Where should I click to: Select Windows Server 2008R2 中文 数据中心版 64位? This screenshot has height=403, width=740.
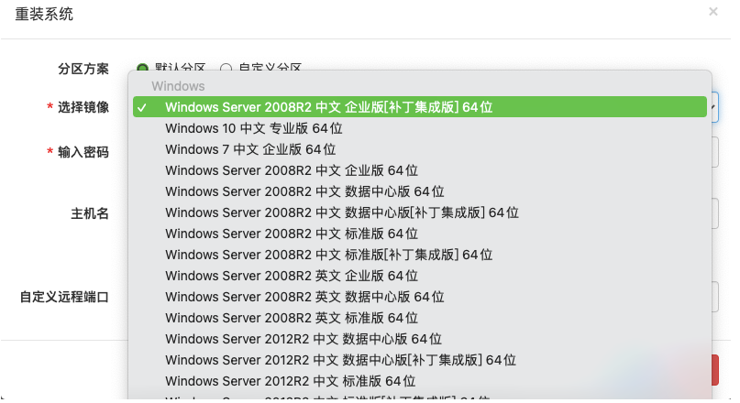[304, 191]
